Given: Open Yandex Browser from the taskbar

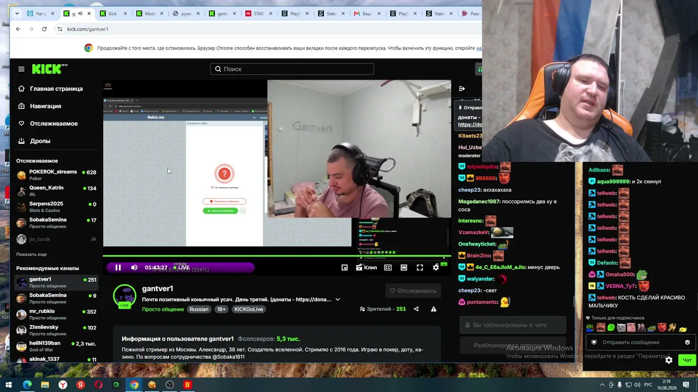Looking at the screenshot, I should tap(63, 385).
